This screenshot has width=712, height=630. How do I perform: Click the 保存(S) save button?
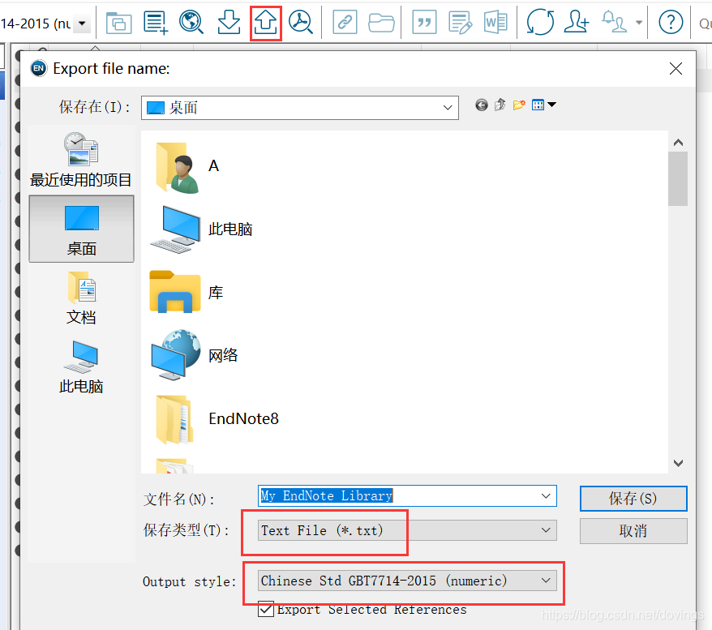click(633, 499)
